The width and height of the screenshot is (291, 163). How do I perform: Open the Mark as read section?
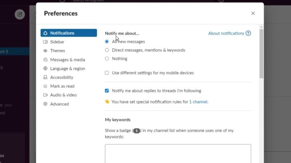(x=69, y=86)
